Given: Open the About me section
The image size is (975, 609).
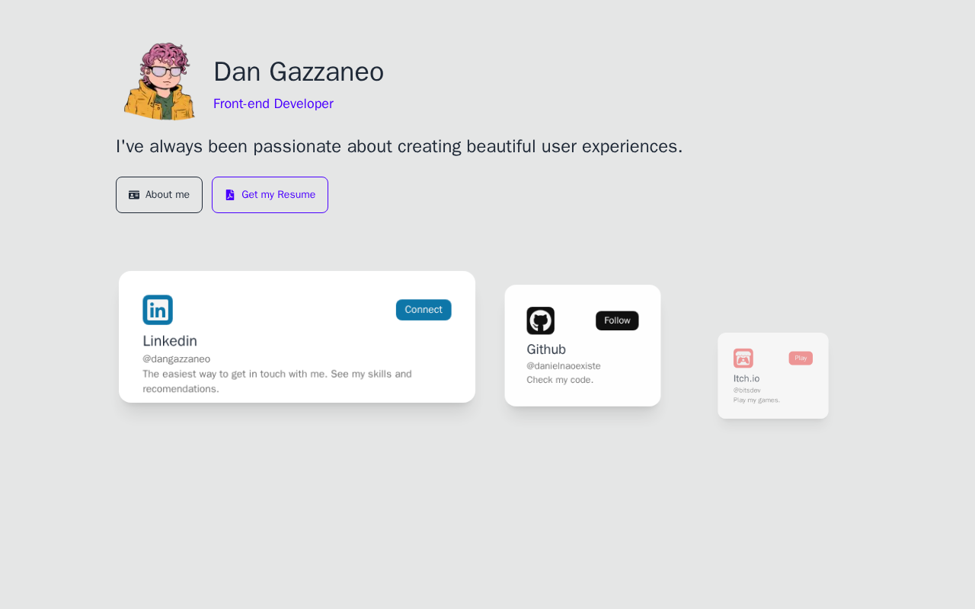Looking at the screenshot, I should 159,195.
